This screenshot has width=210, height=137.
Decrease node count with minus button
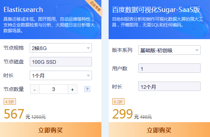(x=35, y=89)
